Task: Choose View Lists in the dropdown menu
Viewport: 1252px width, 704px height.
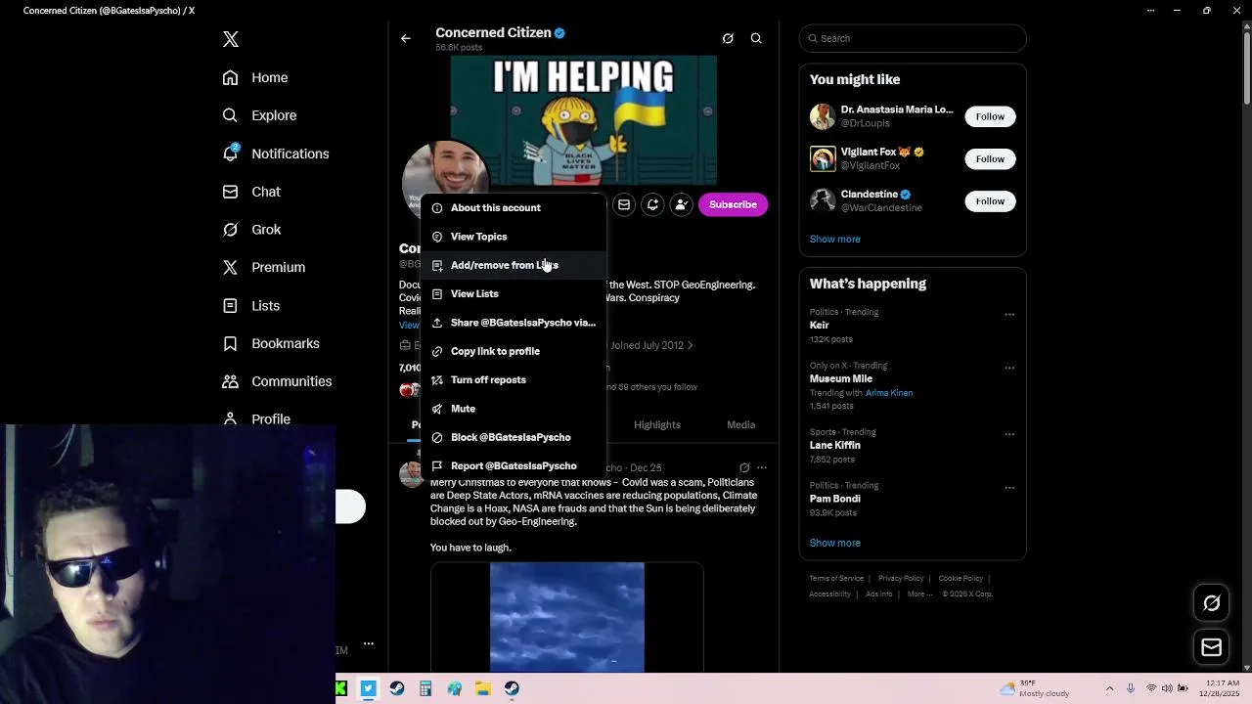Action: [x=512, y=293]
